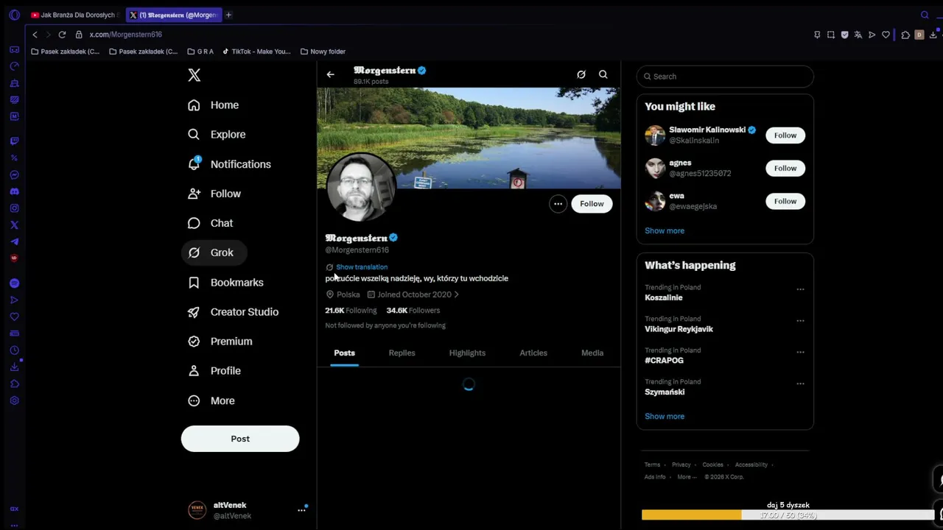Open sidebar settings gear icon
943x530 pixels.
pos(14,400)
